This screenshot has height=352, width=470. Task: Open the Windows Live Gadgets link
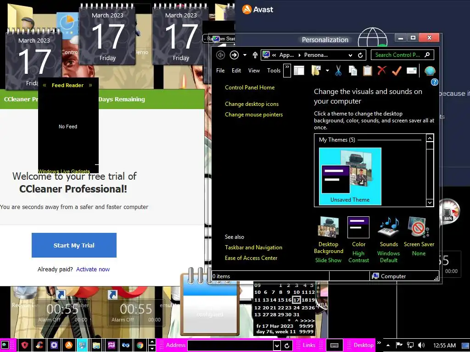click(64, 171)
